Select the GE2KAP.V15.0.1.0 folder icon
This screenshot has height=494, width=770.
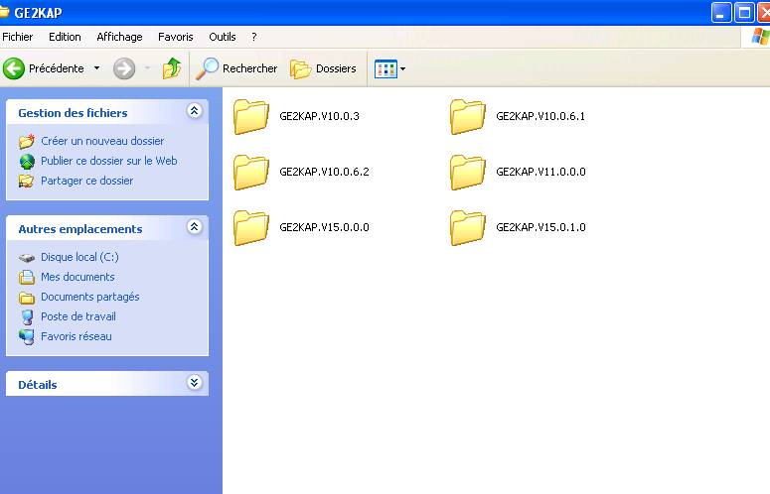tap(468, 227)
